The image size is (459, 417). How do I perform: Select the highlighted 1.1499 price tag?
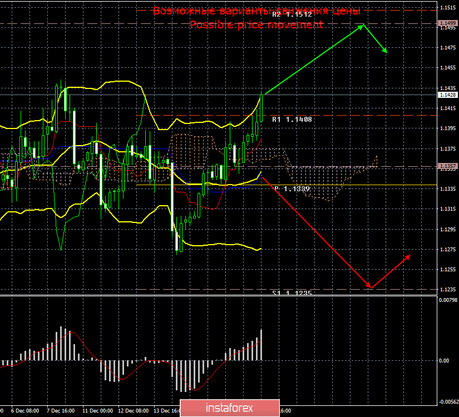447,23
